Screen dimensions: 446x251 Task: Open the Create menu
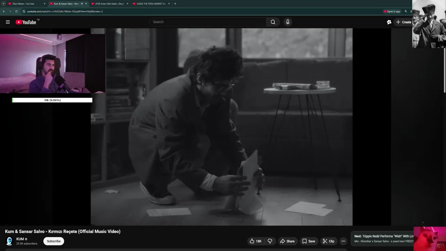coord(403,22)
